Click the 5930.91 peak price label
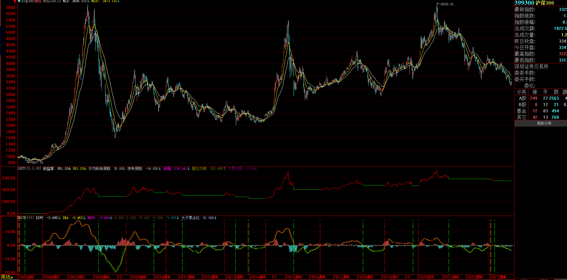Screen dimensions: 567x280 (447, 4)
